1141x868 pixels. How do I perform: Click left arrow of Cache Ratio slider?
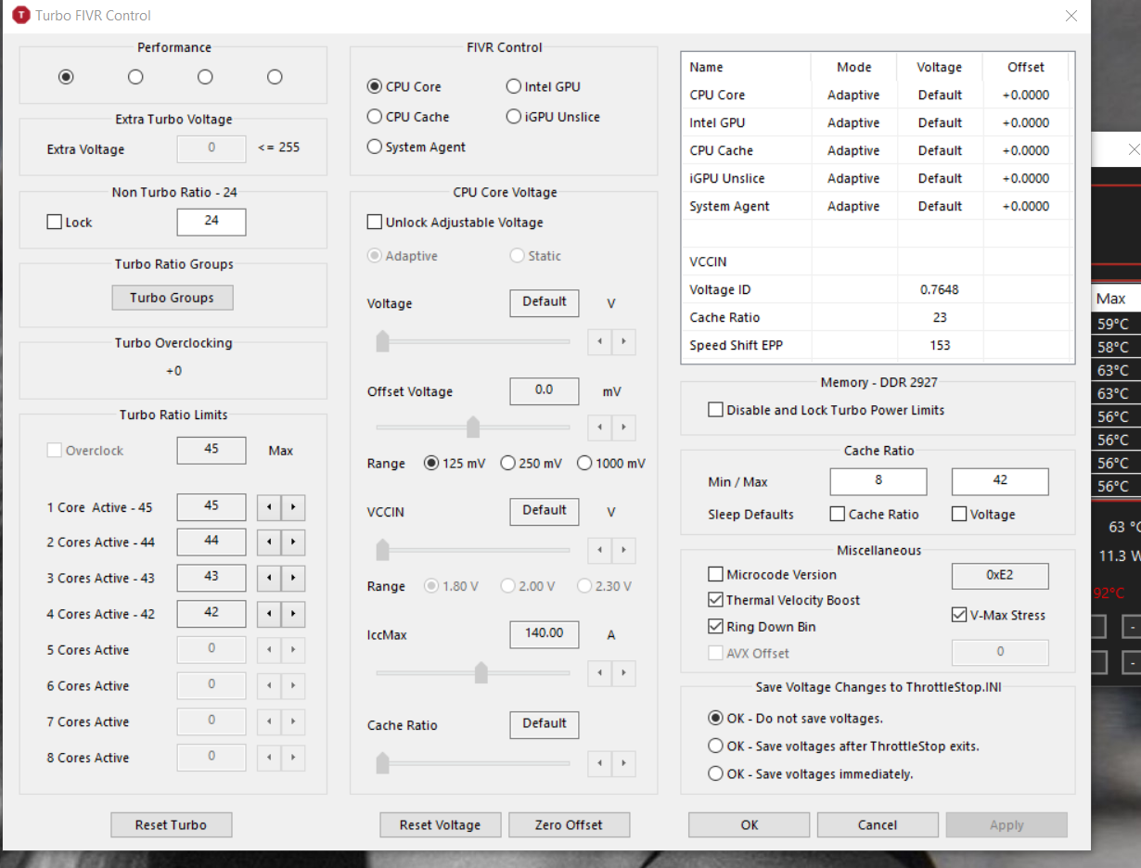click(600, 763)
